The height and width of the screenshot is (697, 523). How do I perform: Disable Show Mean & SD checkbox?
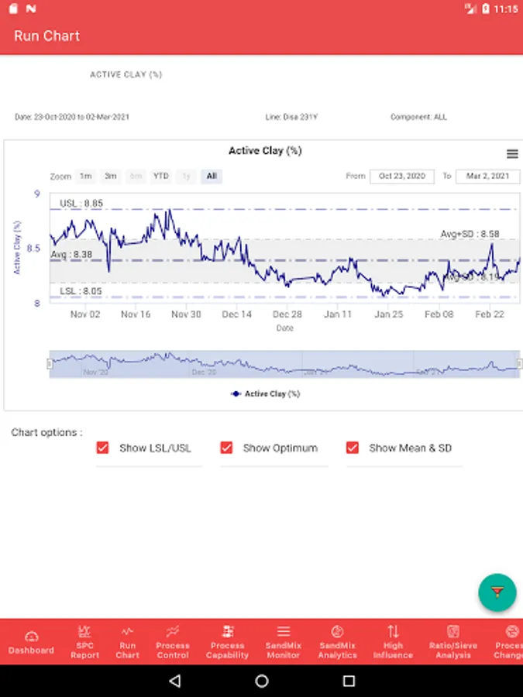point(353,448)
